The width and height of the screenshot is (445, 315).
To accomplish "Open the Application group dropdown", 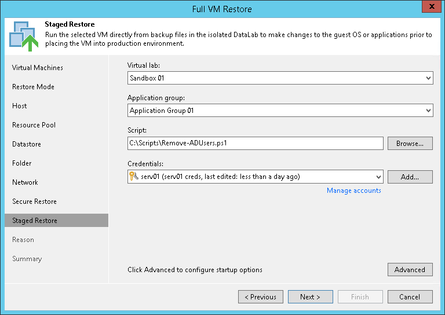I will click(428, 110).
